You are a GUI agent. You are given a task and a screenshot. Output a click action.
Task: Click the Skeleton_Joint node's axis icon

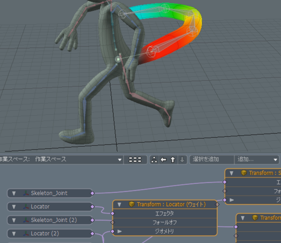tap(26, 193)
